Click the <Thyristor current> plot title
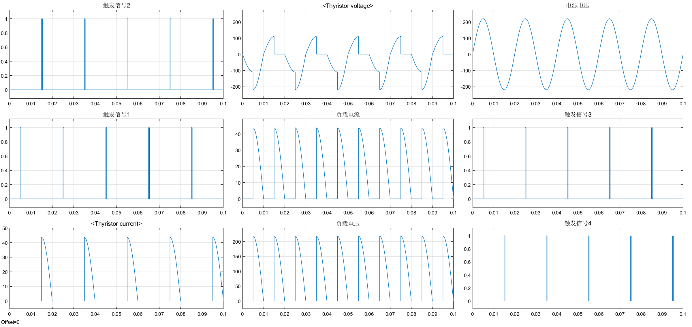Viewport: 692px width, 327px height. coord(116,224)
